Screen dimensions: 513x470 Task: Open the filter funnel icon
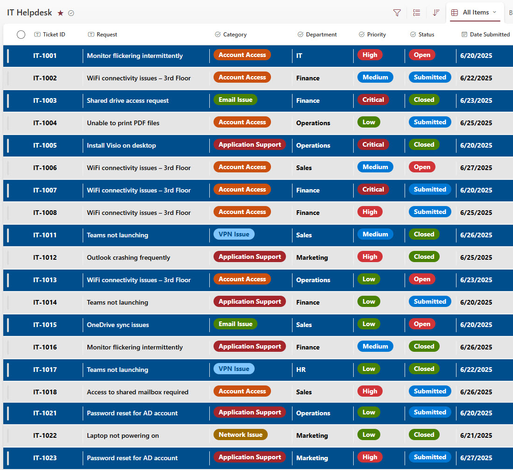(x=397, y=13)
